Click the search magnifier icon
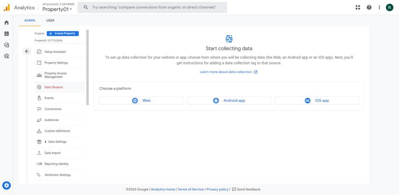 tap(86, 7)
